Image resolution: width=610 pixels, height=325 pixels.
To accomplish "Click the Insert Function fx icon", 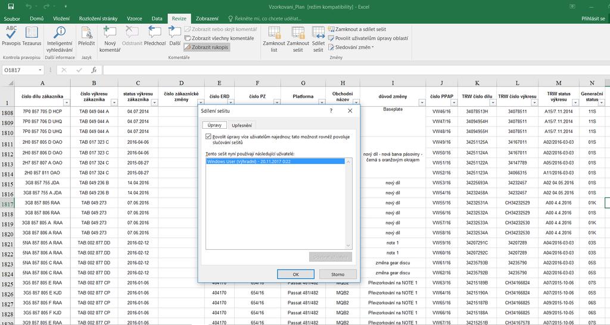I will click(94, 70).
